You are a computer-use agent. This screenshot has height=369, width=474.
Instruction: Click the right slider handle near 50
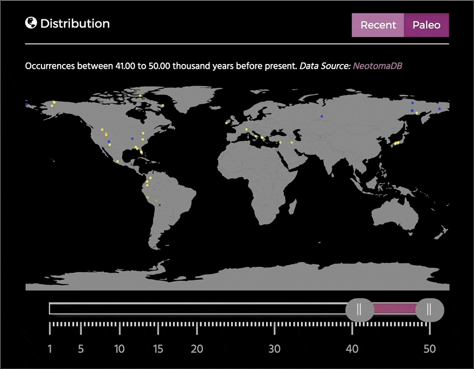429,309
